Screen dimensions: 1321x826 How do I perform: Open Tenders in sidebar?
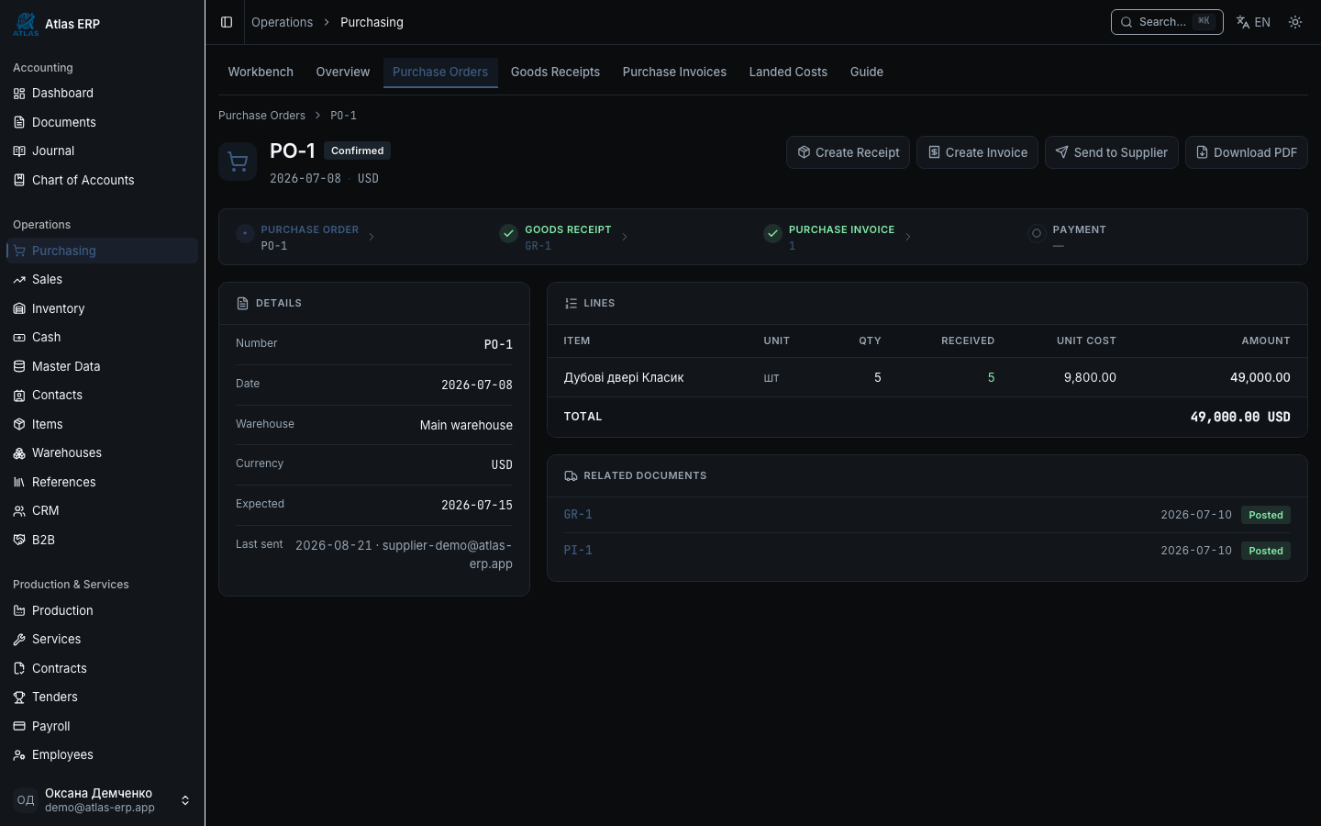coord(102,697)
